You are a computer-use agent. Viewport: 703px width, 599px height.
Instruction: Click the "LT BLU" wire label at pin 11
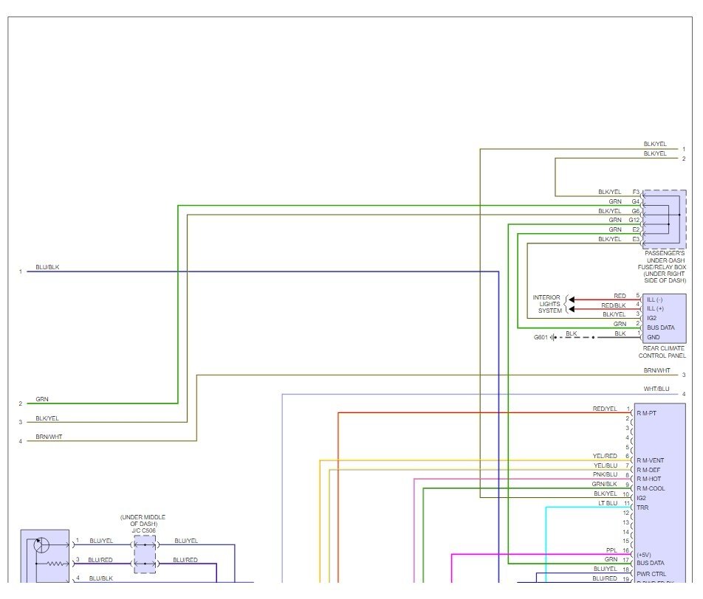tap(608, 503)
